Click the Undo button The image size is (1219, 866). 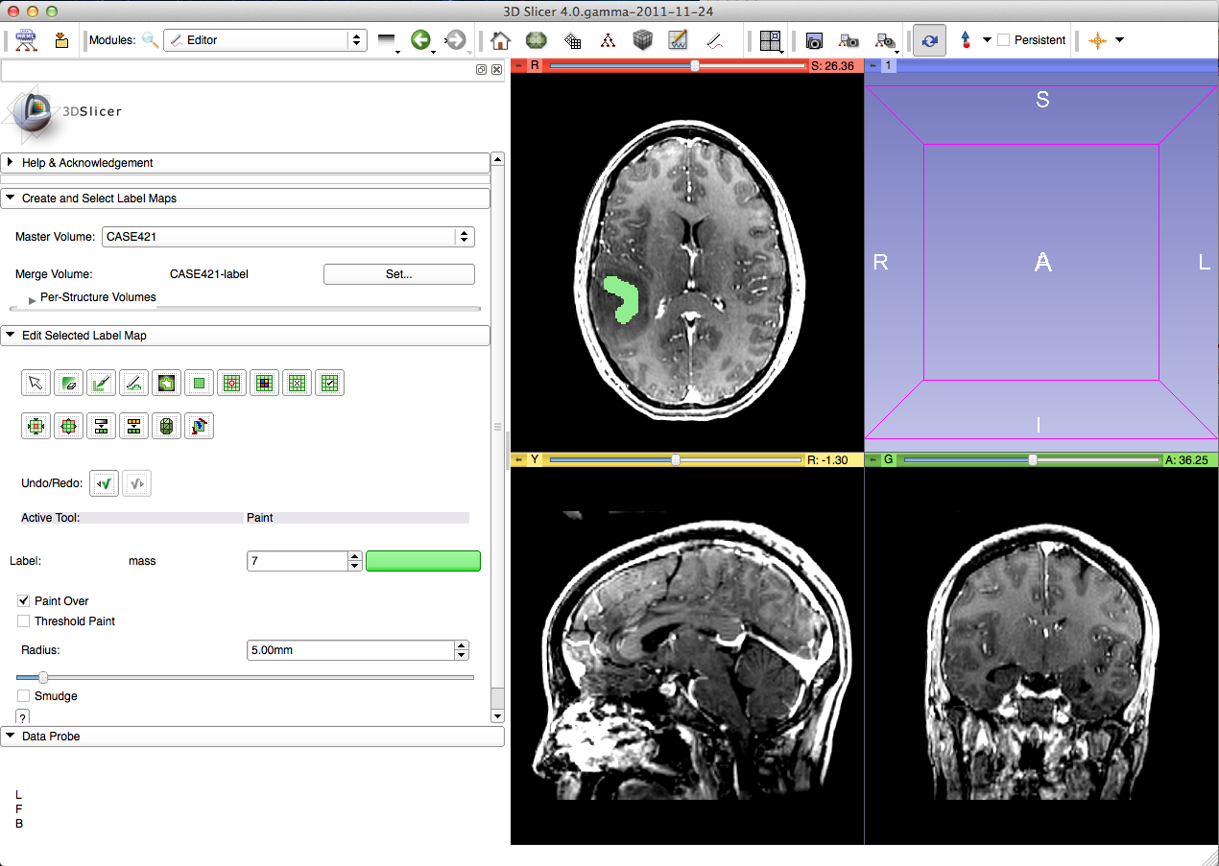coord(104,485)
